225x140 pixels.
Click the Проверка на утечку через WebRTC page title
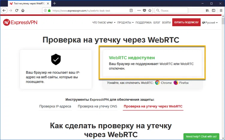111,40
